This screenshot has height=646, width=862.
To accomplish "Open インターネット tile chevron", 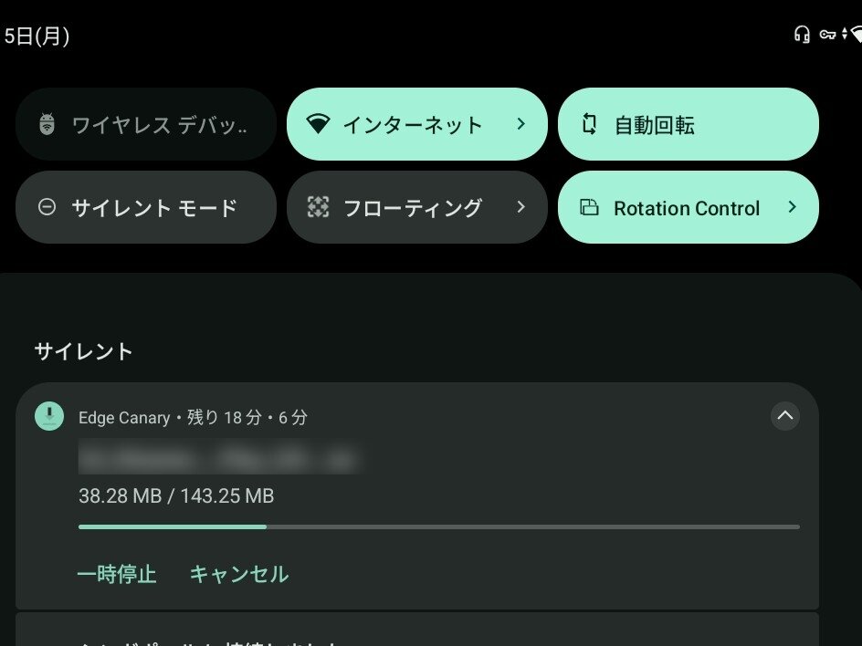I will tap(520, 123).
